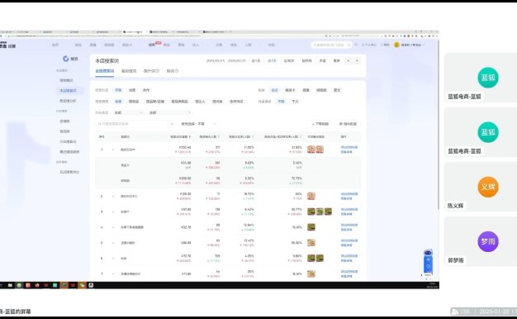Click the 义辉 orange participant avatar

488,187
